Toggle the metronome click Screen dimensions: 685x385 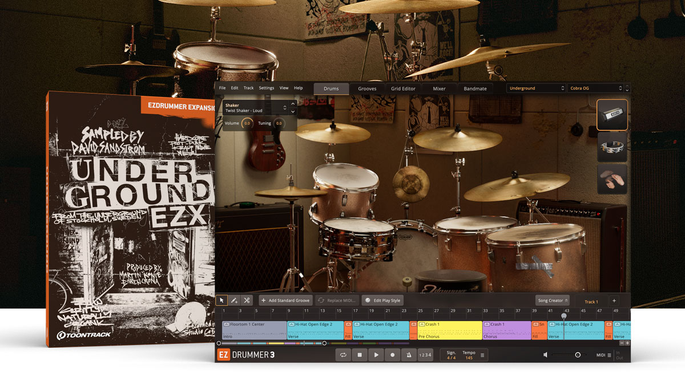[409, 355]
